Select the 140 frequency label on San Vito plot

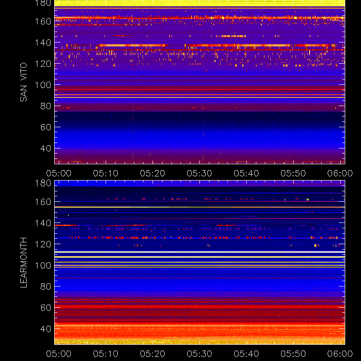coord(43,42)
